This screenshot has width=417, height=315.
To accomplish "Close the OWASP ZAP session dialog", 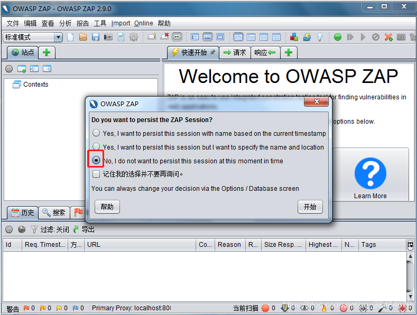I will 317,101.
